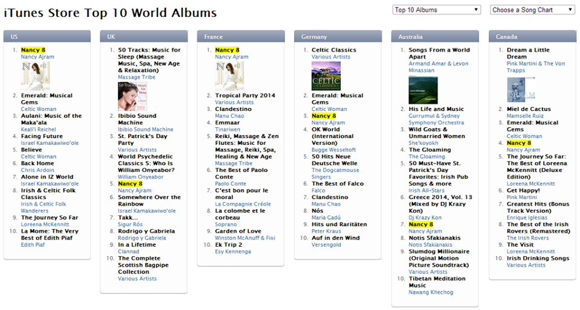
Task: Open Tropical Party 2014 in France chart
Action: click(x=245, y=95)
